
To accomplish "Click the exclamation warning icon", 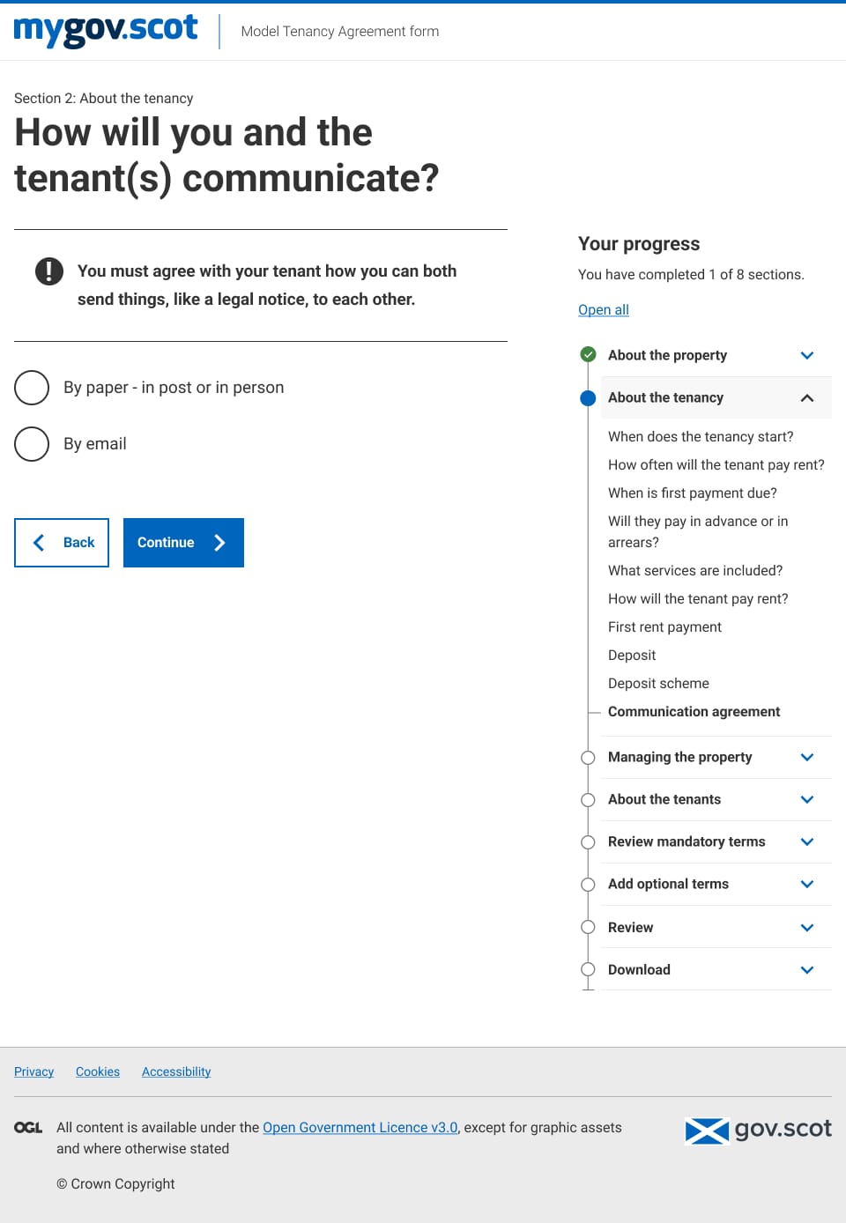I will point(49,271).
